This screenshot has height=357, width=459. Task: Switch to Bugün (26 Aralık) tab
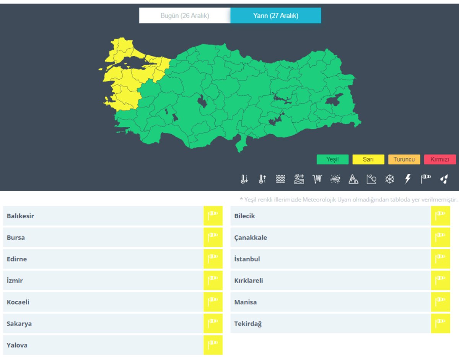(x=185, y=16)
